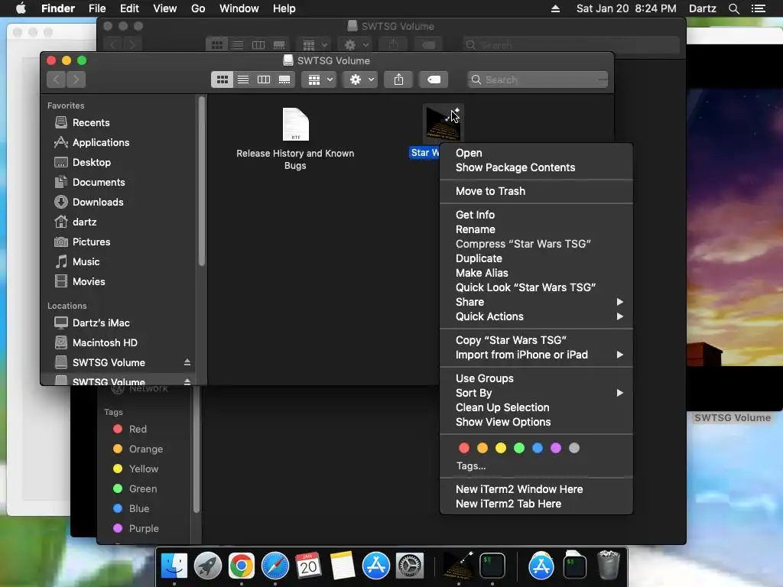This screenshot has height=587, width=783.
Task: Select the Star Wars TSG app icon
Action: tap(443, 123)
